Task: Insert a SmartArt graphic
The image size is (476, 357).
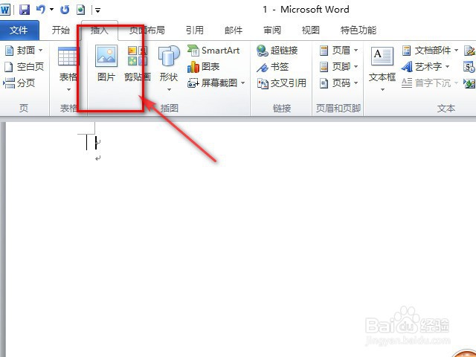Action: [x=213, y=51]
